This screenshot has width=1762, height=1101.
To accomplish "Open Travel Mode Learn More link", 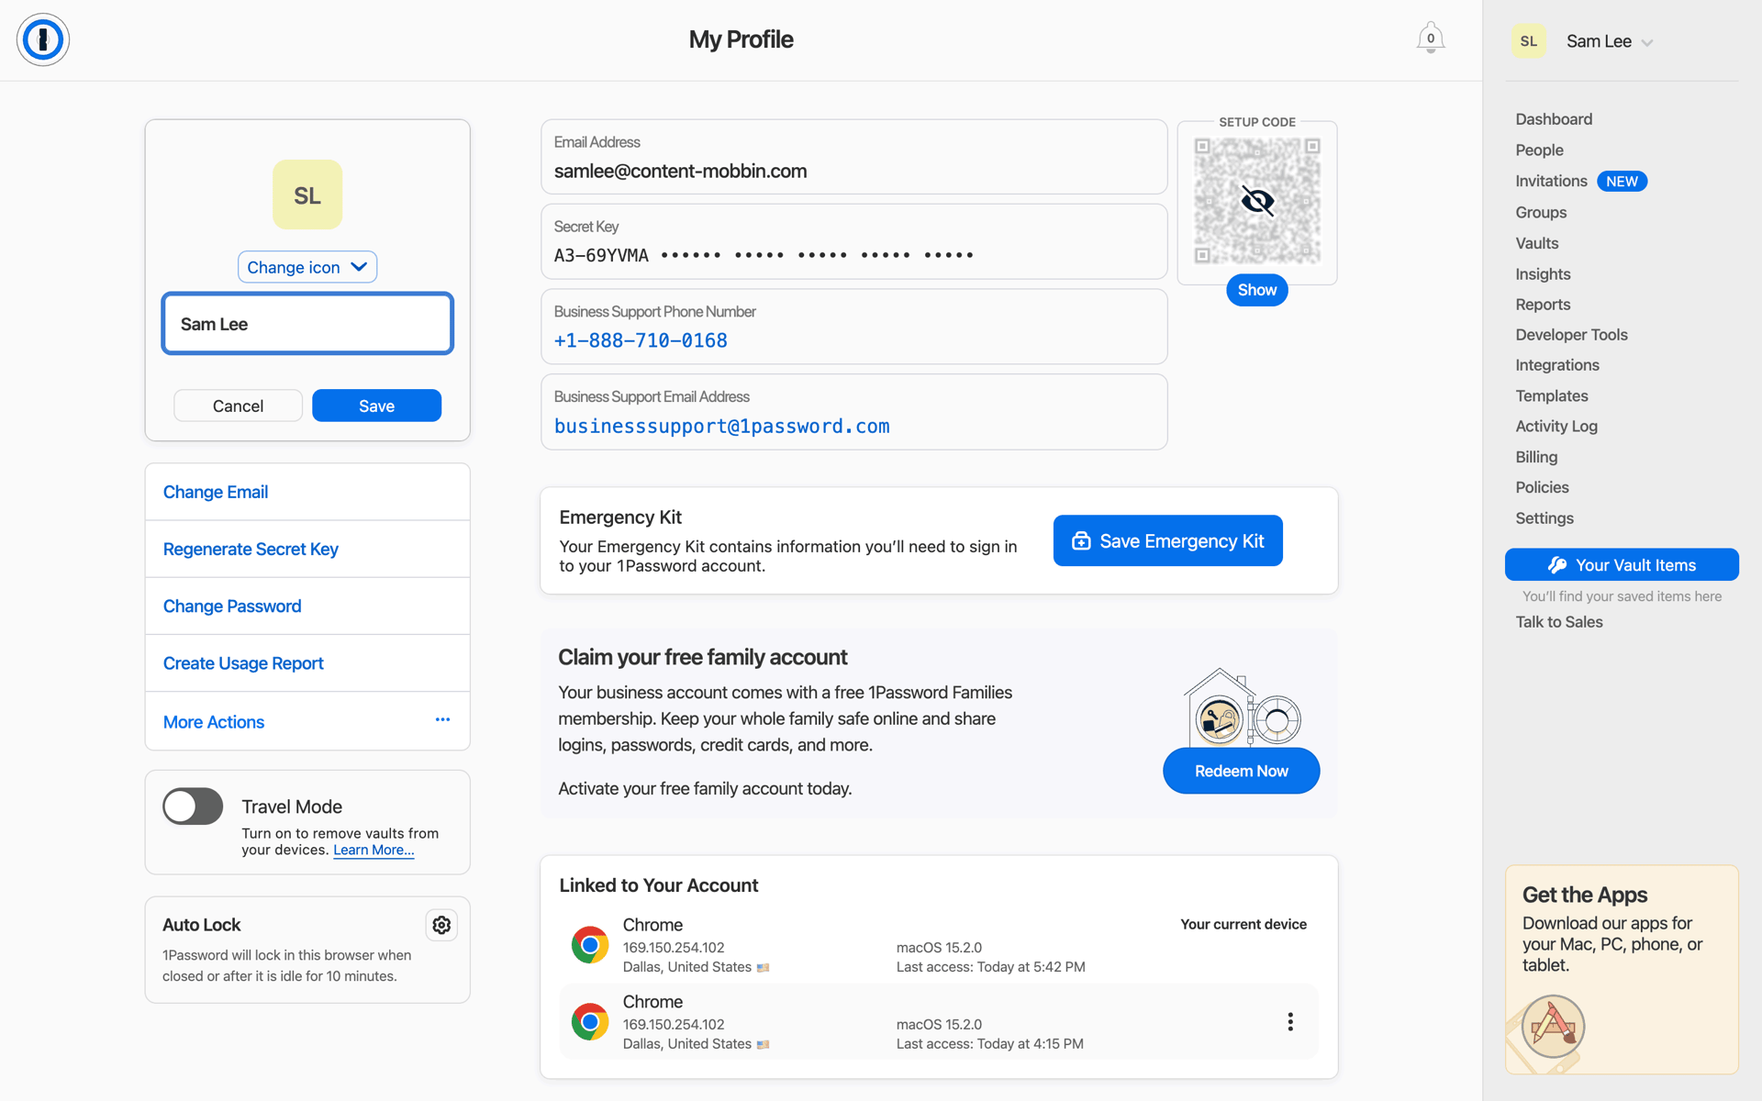I will coord(374,851).
